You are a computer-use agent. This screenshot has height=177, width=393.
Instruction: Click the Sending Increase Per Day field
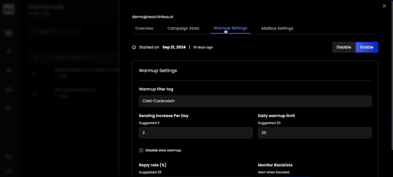(196, 133)
